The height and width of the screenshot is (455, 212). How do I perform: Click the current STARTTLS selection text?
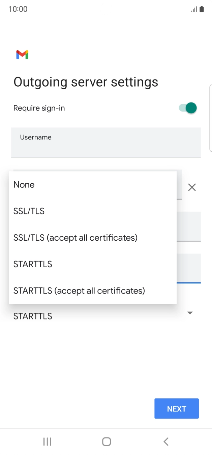coord(33,316)
